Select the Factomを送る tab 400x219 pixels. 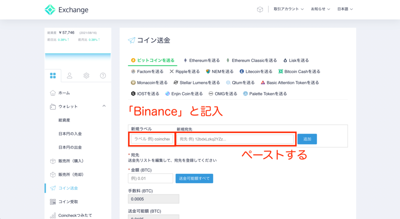click(147, 71)
